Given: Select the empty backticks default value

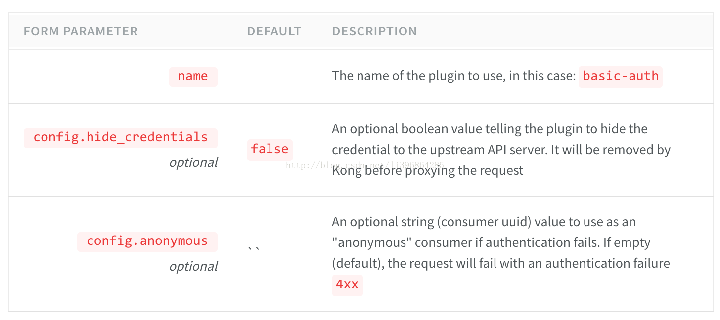Looking at the screenshot, I should (254, 247).
